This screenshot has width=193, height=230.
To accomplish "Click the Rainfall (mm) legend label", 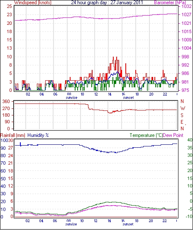I will [x=13, y=135].
